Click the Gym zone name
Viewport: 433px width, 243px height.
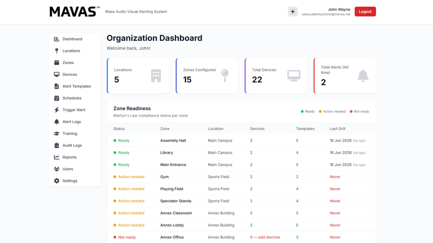click(x=165, y=177)
